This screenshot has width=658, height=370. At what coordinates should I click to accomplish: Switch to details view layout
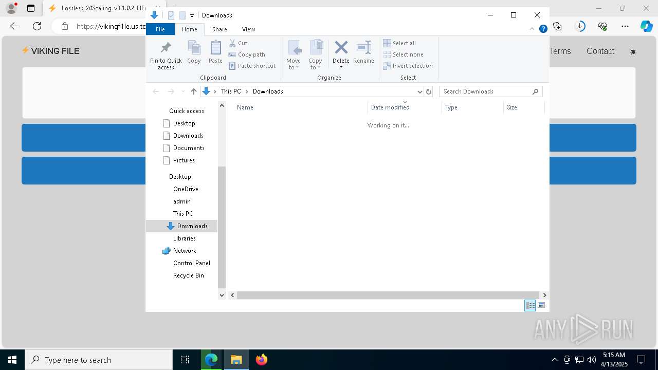[x=529, y=305]
